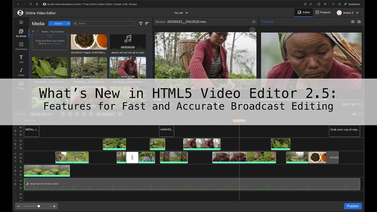The image size is (377, 212).
Task: Click the timeline zoom slider handle
Action: tap(39, 206)
